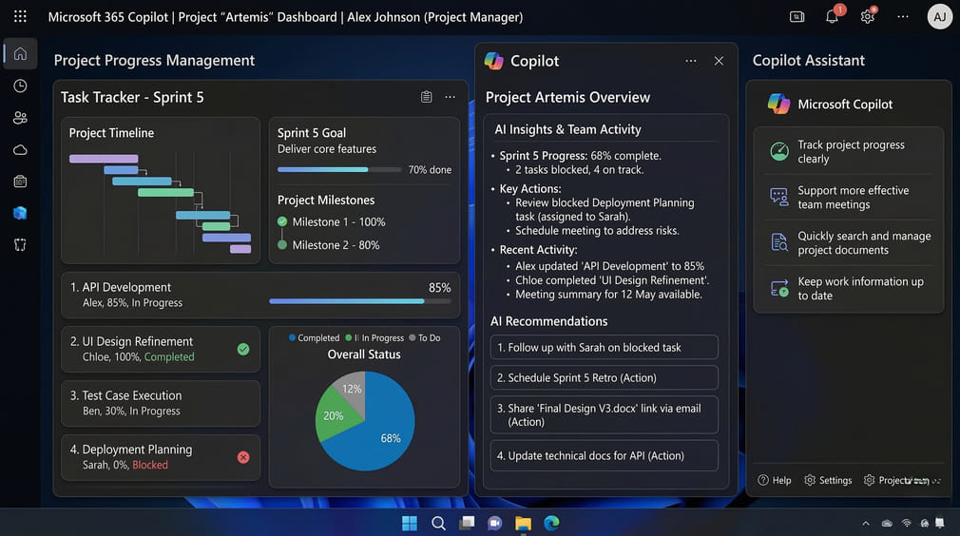Click Milestone 2 - 80% marker
The height and width of the screenshot is (536, 960).
coord(282,245)
